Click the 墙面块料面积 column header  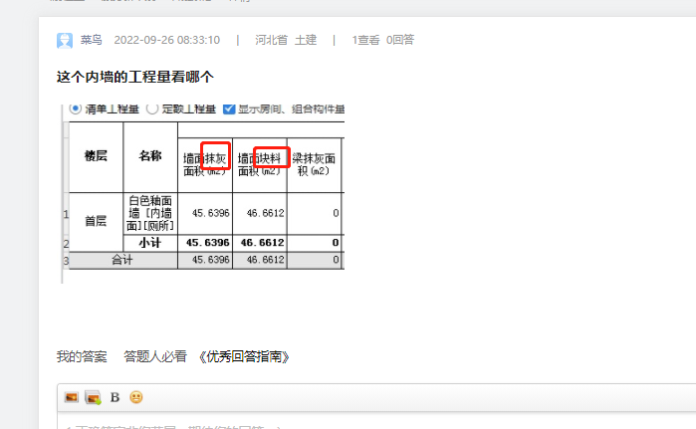tap(260, 164)
